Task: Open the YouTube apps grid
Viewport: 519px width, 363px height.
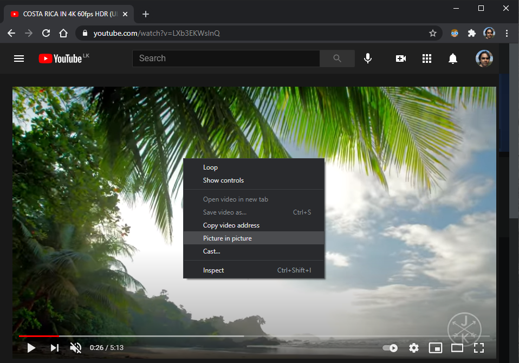Action: pyautogui.click(x=427, y=59)
